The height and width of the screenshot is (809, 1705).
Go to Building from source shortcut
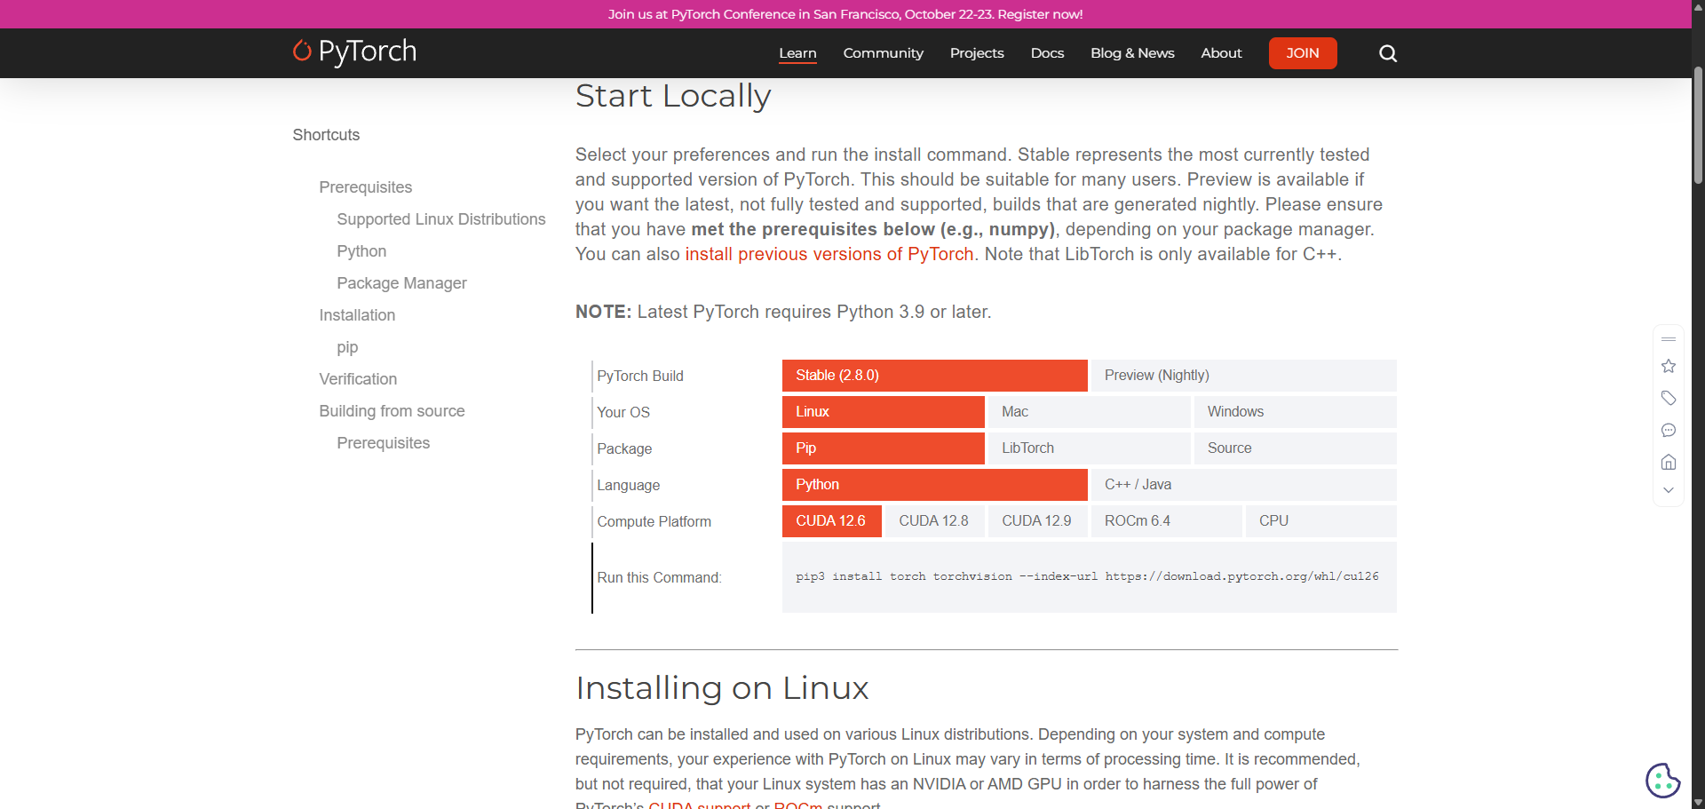click(x=392, y=411)
